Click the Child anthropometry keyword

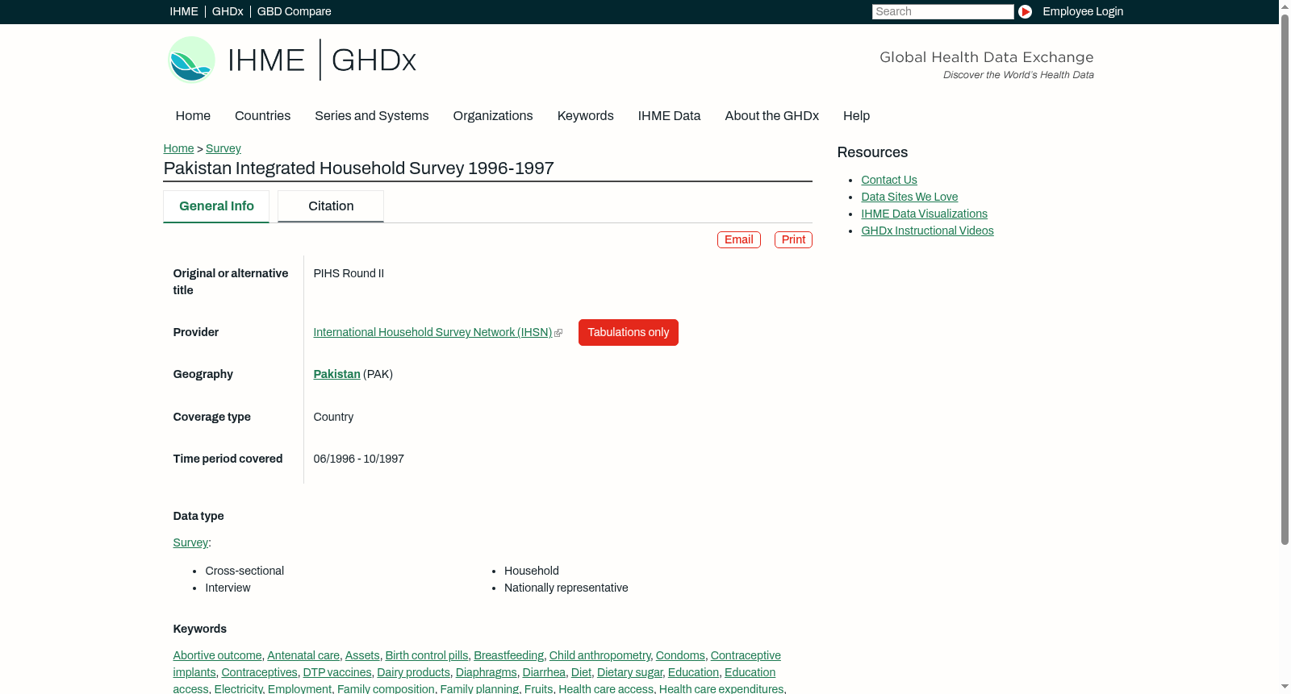click(600, 655)
